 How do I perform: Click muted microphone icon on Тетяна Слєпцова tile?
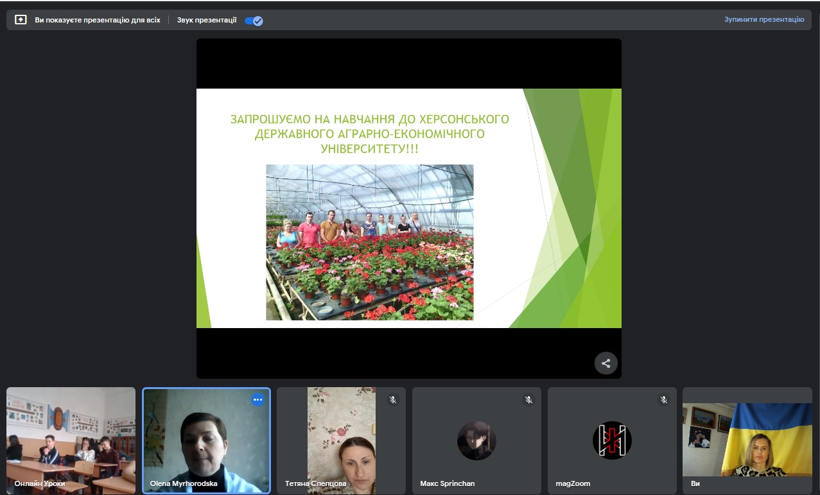(393, 399)
